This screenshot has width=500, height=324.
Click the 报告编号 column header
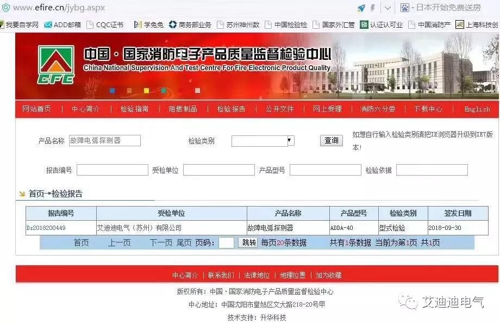(x=61, y=213)
